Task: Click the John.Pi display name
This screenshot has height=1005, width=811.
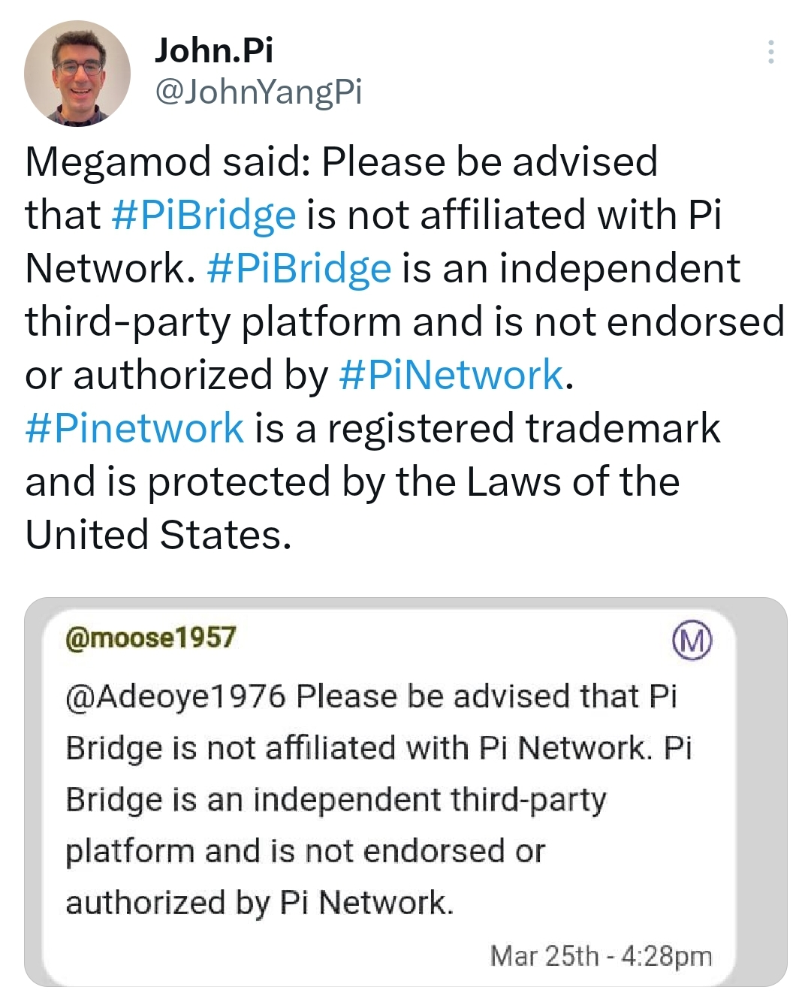Action: 214,50
